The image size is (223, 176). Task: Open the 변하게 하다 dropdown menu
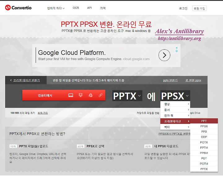(56, 8)
